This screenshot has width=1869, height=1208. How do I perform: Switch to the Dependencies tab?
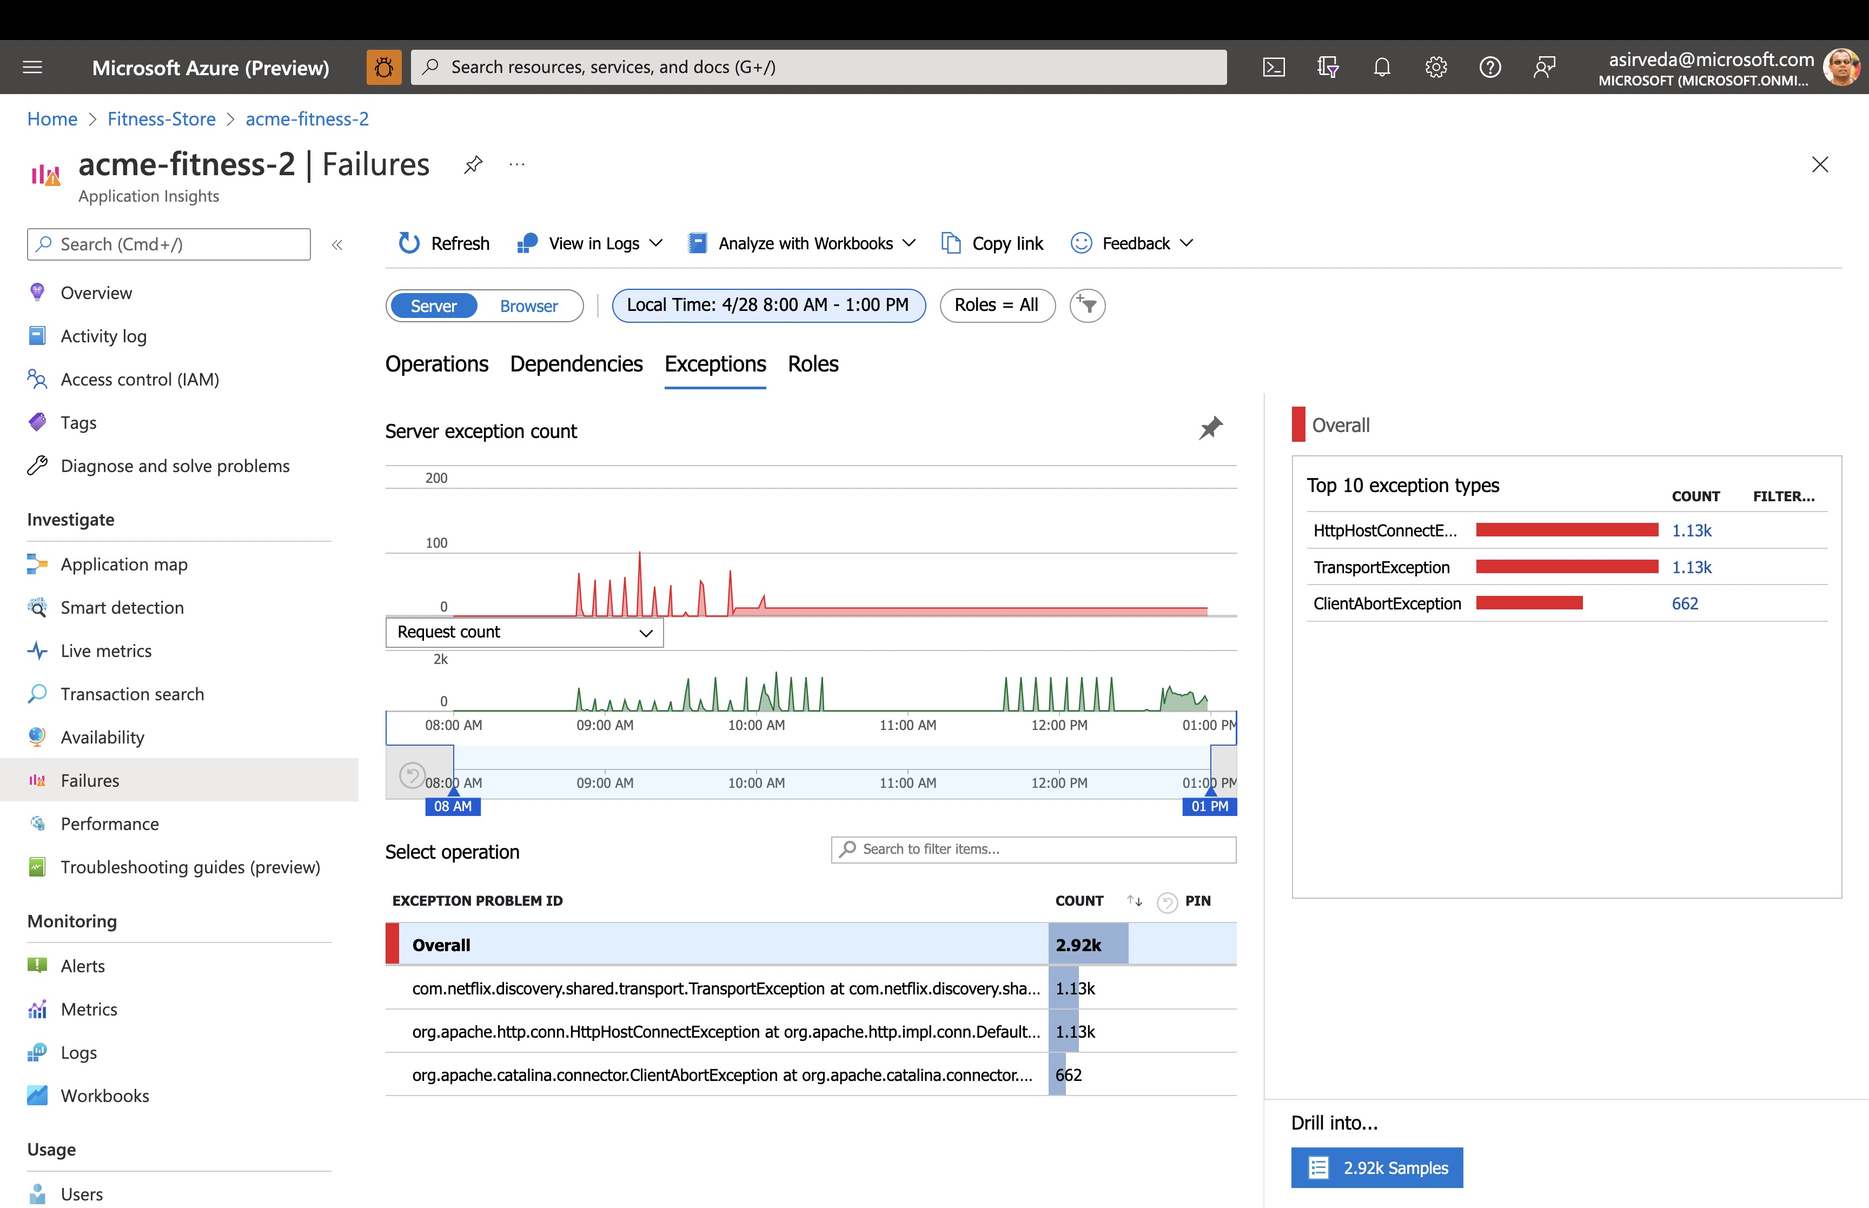(x=576, y=364)
